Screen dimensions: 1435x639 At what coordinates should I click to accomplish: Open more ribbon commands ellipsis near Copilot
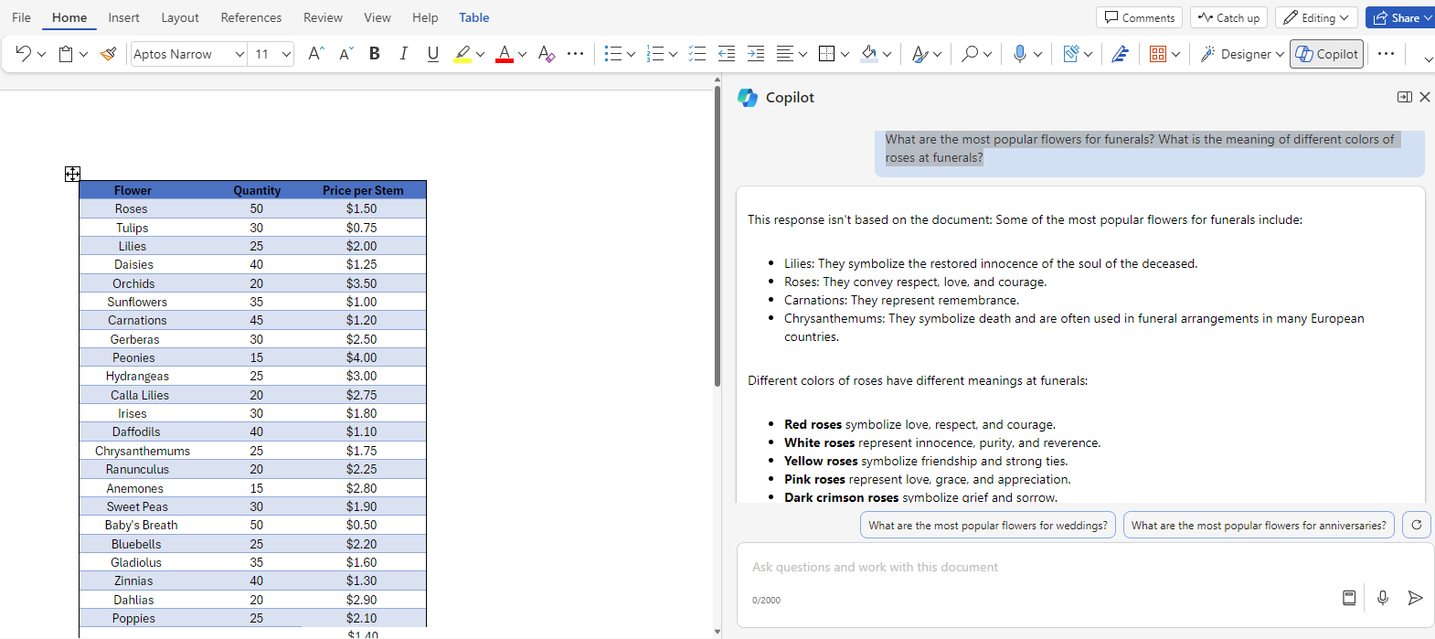coord(1386,54)
